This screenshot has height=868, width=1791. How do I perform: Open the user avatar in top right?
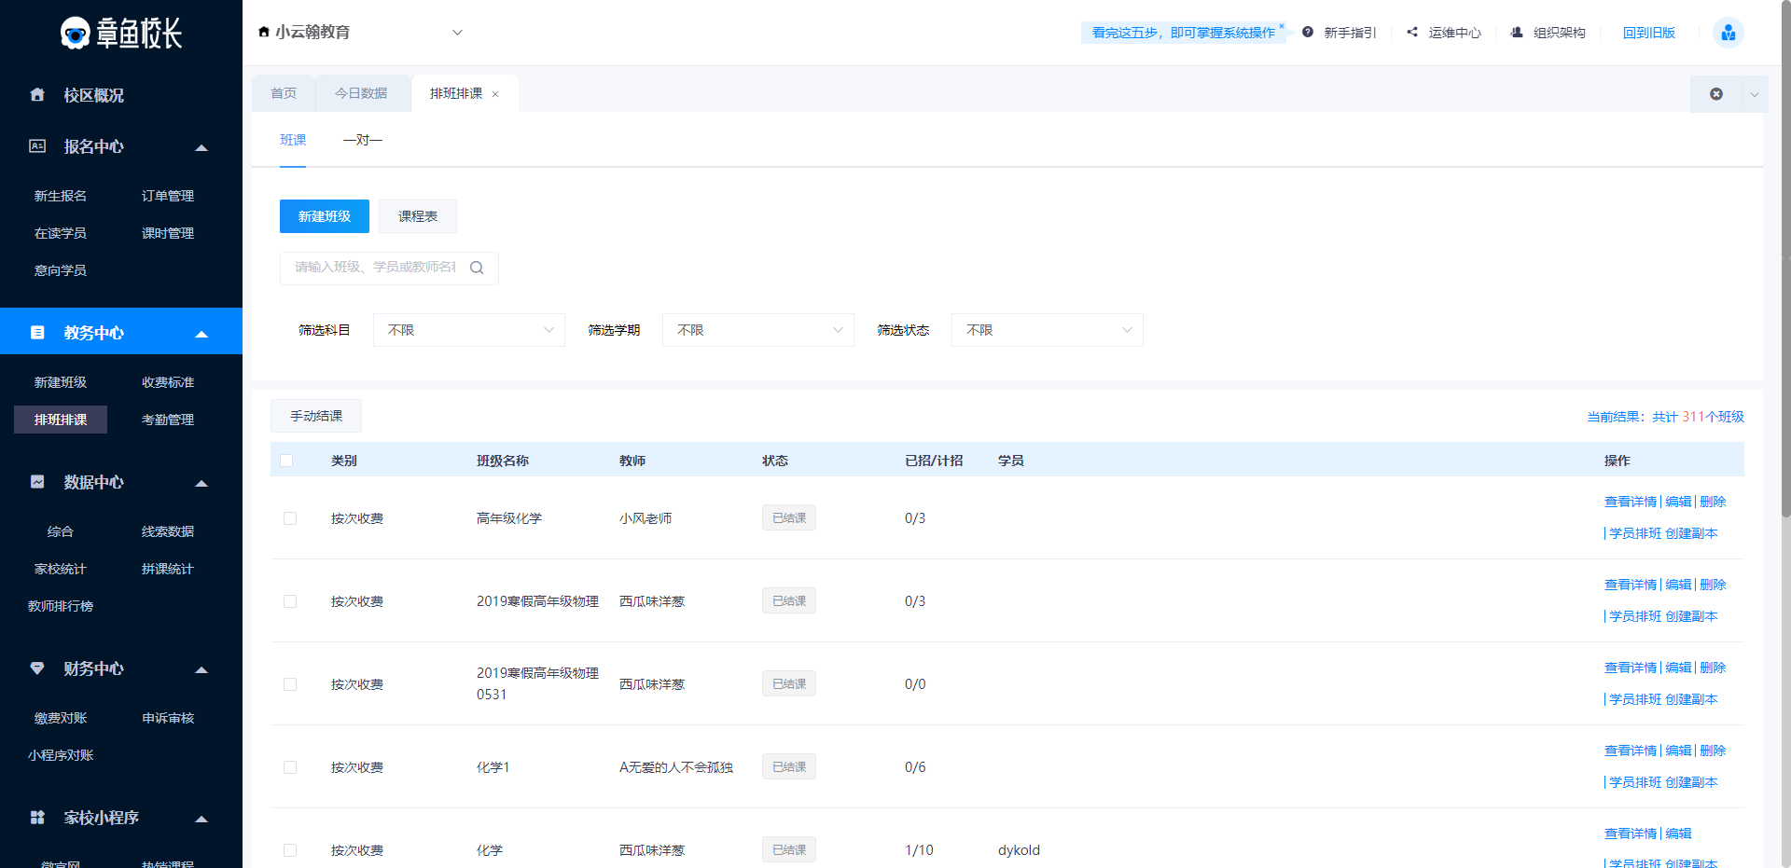[1729, 33]
